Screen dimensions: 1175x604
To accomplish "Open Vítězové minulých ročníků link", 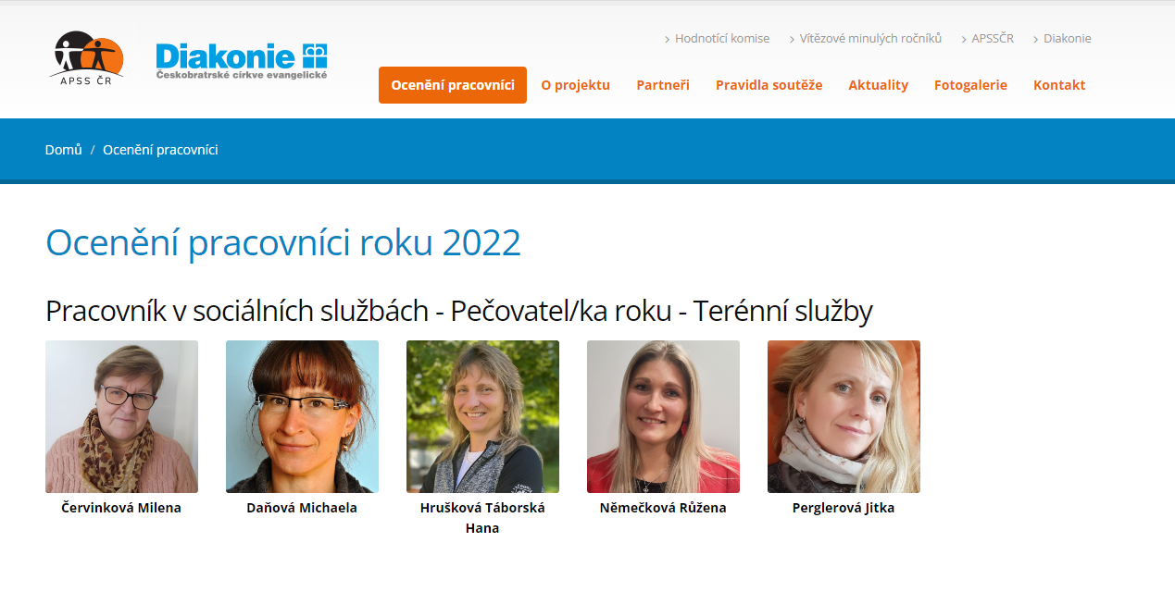I will (870, 39).
